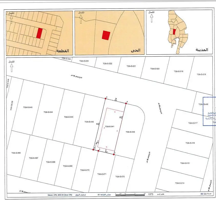Click the red highlighted district in the city map

[x=174, y=32]
